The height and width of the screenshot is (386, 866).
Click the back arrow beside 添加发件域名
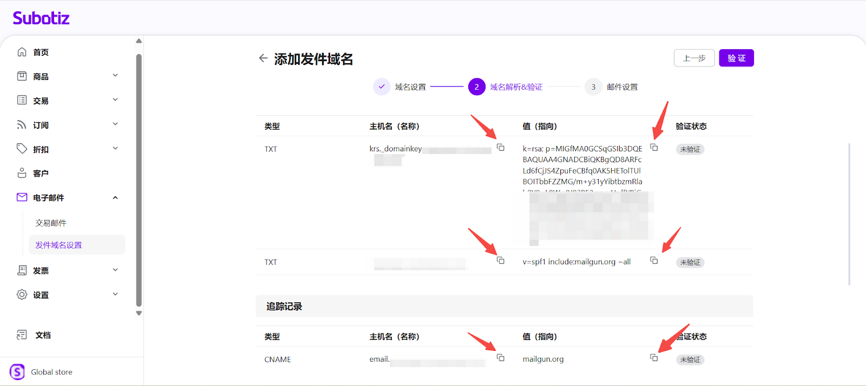point(263,58)
